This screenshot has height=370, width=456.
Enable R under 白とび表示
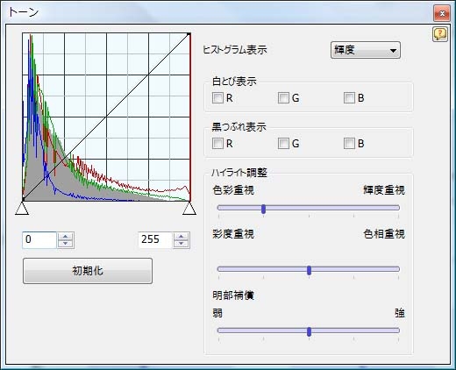click(x=217, y=98)
